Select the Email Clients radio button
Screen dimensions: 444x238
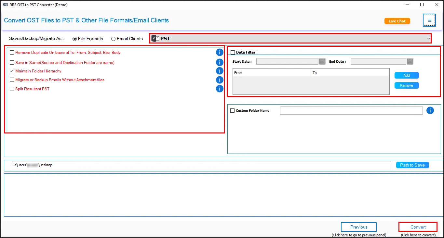pyautogui.click(x=113, y=39)
